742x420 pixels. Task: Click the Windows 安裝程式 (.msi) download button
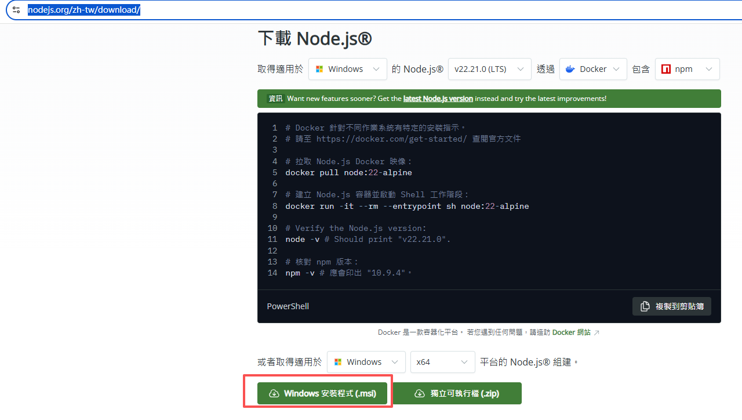point(322,393)
